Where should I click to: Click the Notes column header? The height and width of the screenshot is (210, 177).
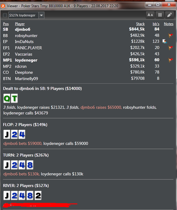[x=169, y=24]
